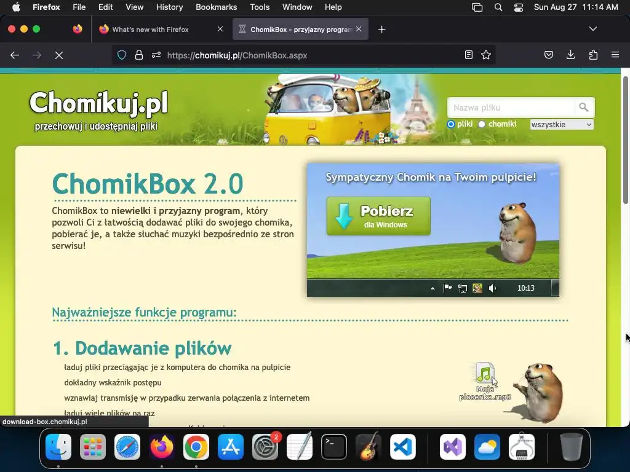
Task: Open the History menu
Action: 170,7
